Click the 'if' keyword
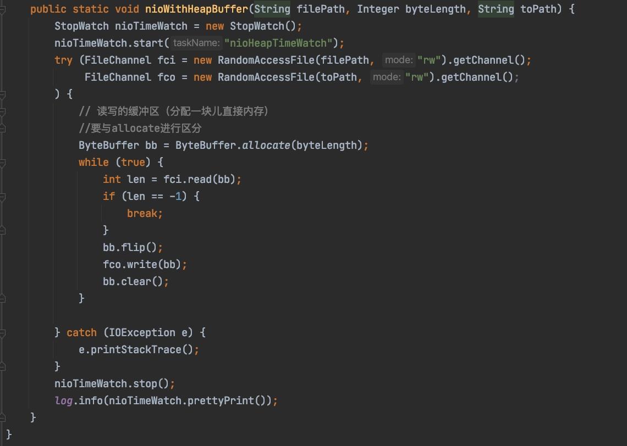Screen dimensions: 627x446 [109, 197]
